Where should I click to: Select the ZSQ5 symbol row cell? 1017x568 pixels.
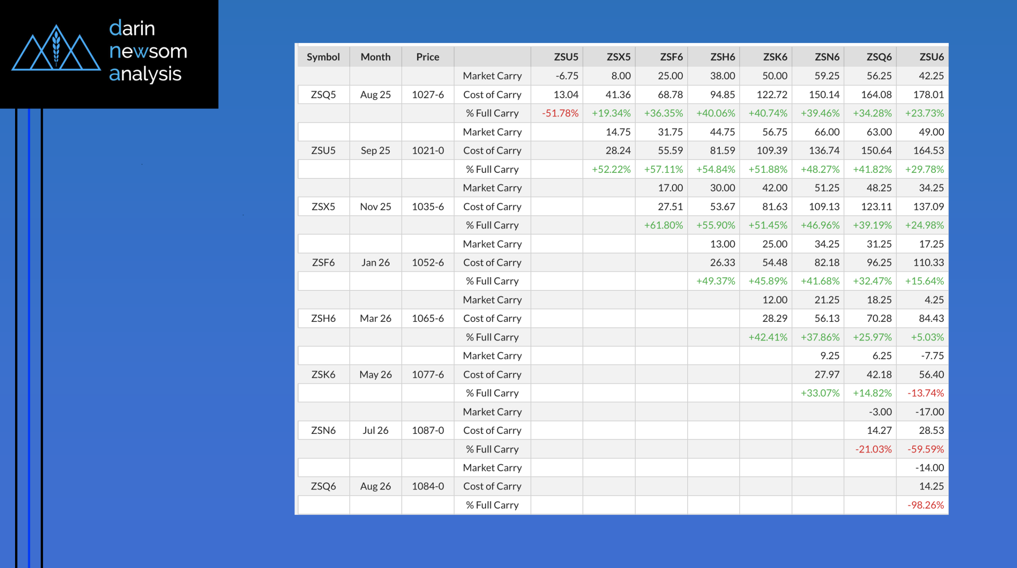(323, 95)
